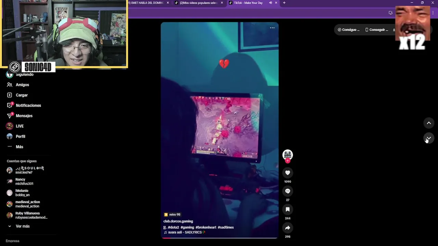Expand Ver más followed accounts
This screenshot has width=438, height=246.
[23, 226]
